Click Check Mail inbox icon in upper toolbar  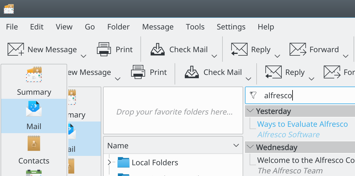(158, 49)
